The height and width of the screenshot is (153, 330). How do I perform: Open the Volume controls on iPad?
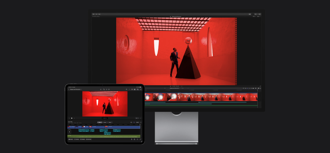pos(77,139)
